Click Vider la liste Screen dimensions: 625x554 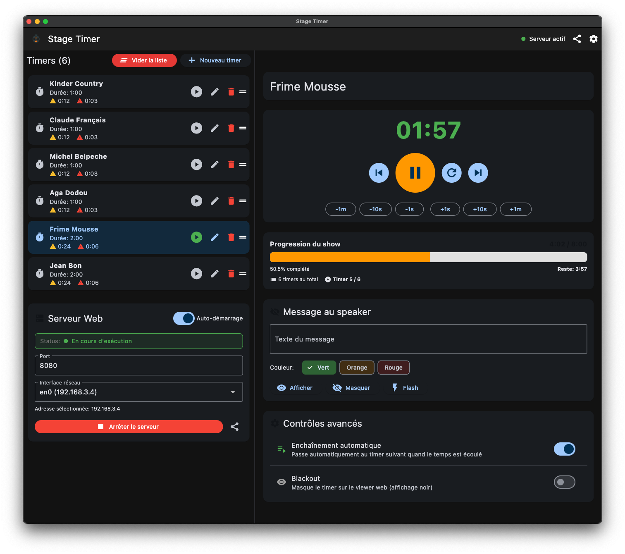click(x=144, y=60)
